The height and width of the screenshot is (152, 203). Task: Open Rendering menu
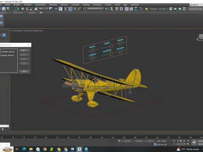pos(53,5)
